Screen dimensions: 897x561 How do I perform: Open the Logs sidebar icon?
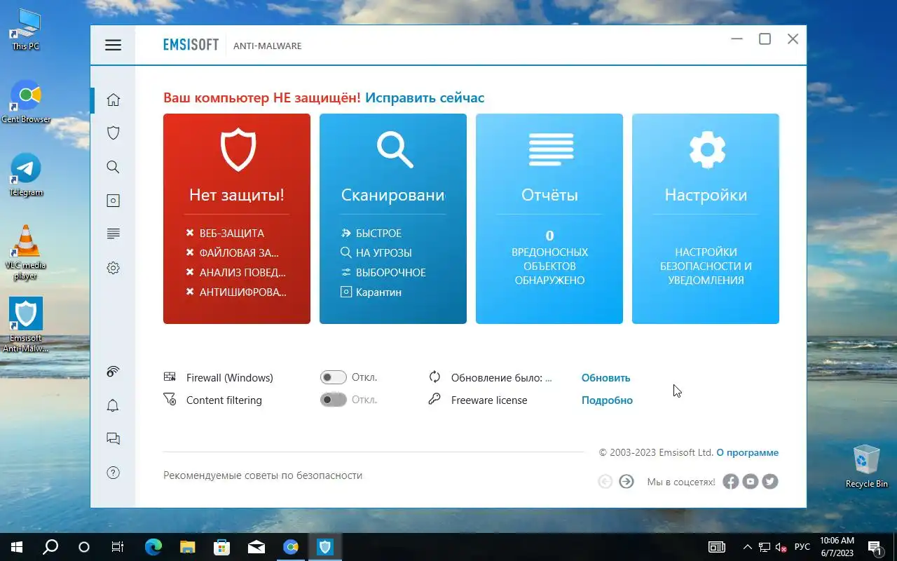click(x=113, y=234)
